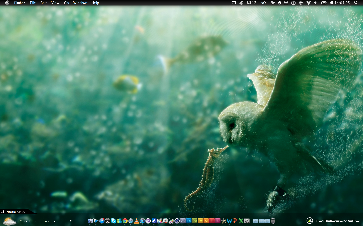Open the App Store dock icon
Screen dimensions: 363x226
tap(102, 221)
